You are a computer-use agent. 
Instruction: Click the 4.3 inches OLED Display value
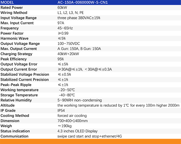click(x=77, y=131)
